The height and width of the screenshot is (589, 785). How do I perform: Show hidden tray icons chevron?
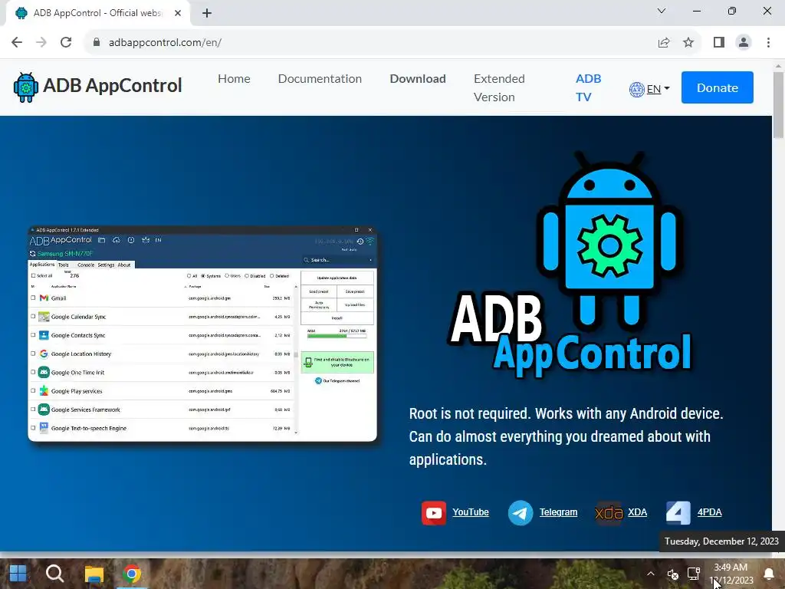650,574
